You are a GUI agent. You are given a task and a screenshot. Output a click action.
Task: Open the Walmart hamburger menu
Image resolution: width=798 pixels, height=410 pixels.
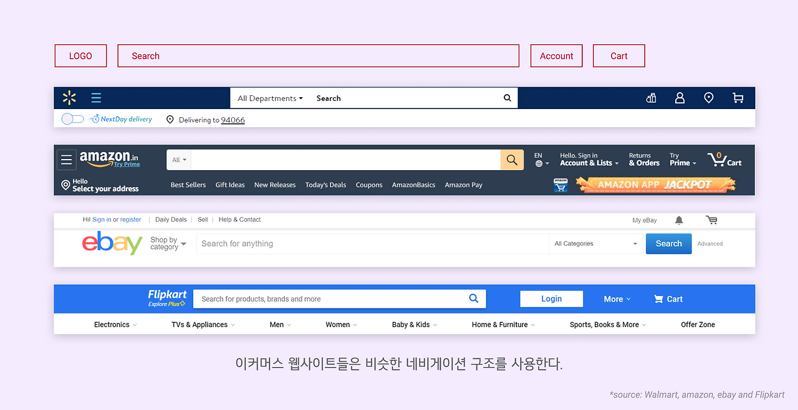click(x=96, y=98)
